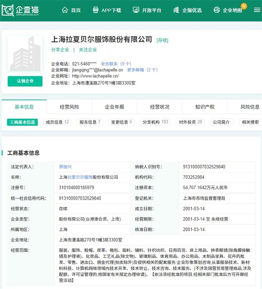Open 业务联系 (9个) link
Viewport: 262px width, 289px height.
(x=116, y=64)
